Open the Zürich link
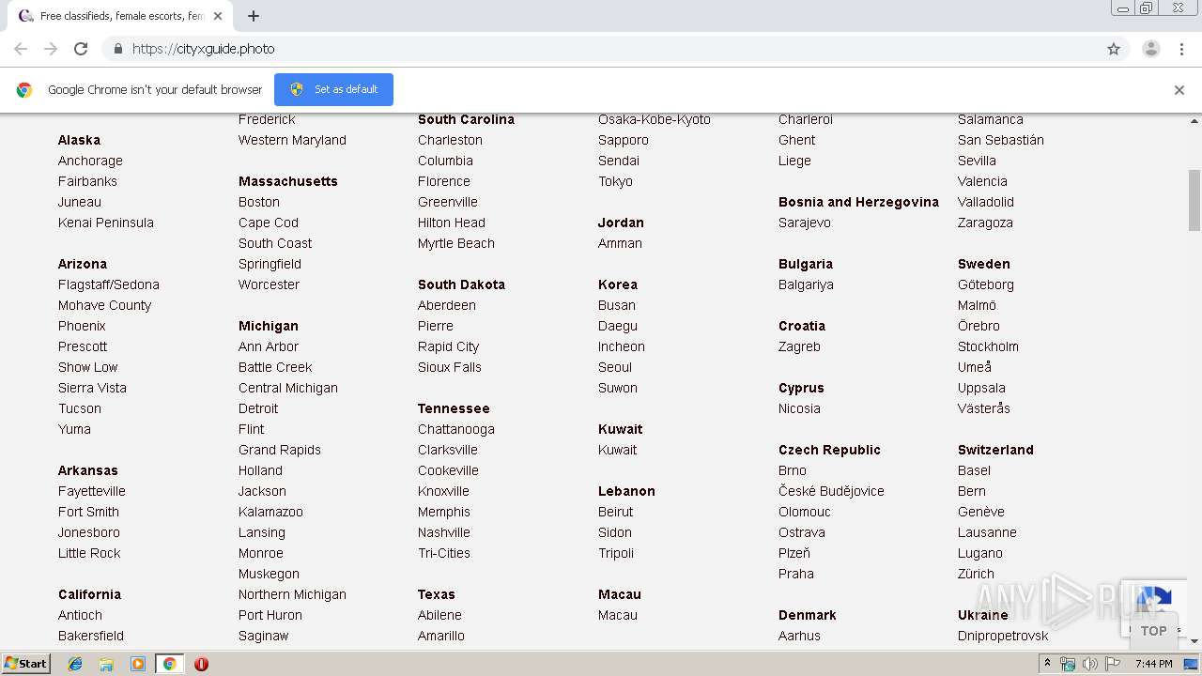This screenshot has width=1202, height=676. [x=976, y=574]
